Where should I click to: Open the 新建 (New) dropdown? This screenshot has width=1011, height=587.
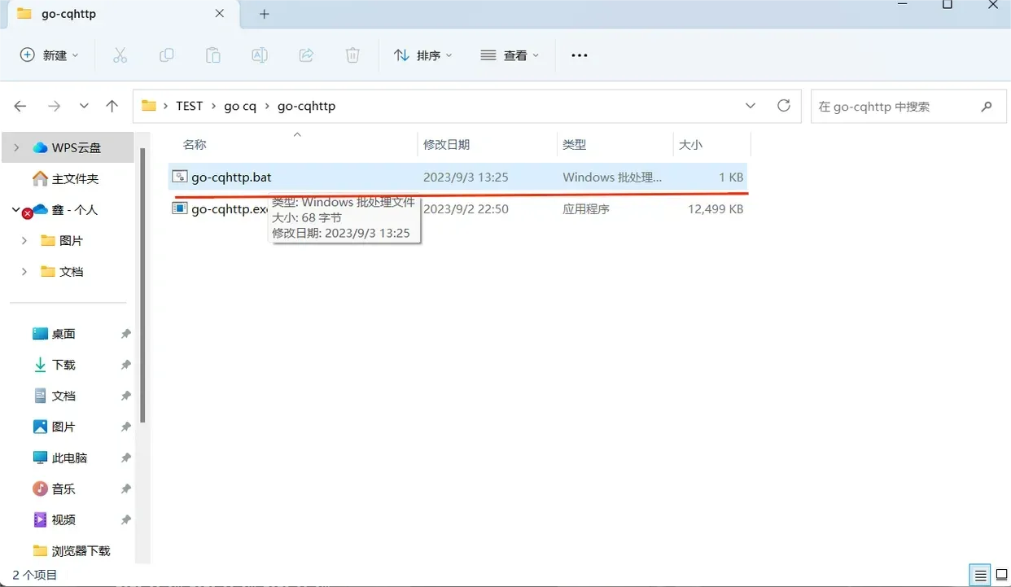pyautogui.click(x=50, y=55)
